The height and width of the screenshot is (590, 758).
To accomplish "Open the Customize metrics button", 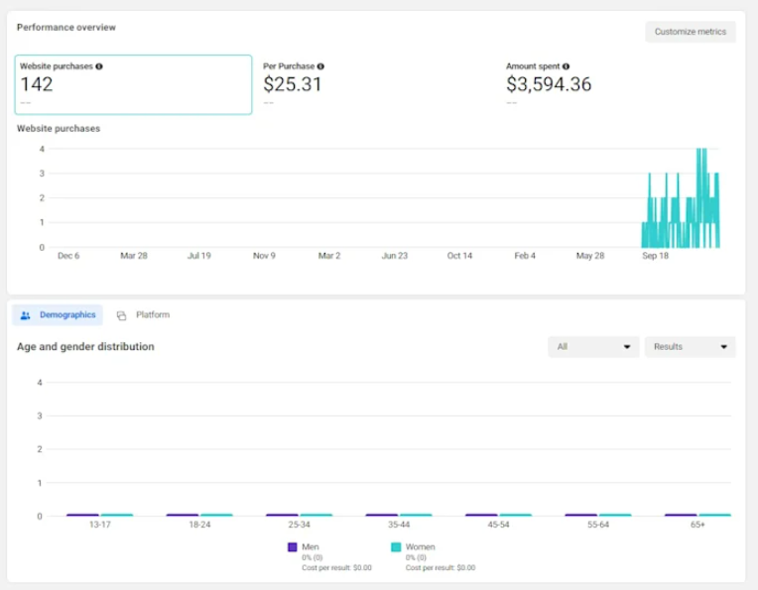I will [690, 32].
